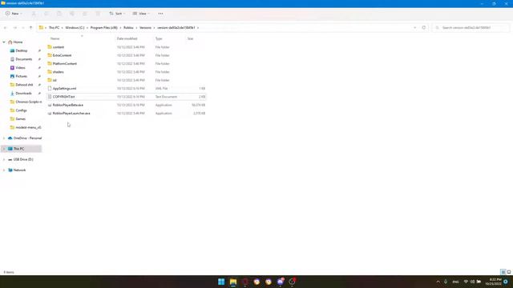Open the address bar history dropdown
Viewport: 513px width, 288px height.
(415, 28)
